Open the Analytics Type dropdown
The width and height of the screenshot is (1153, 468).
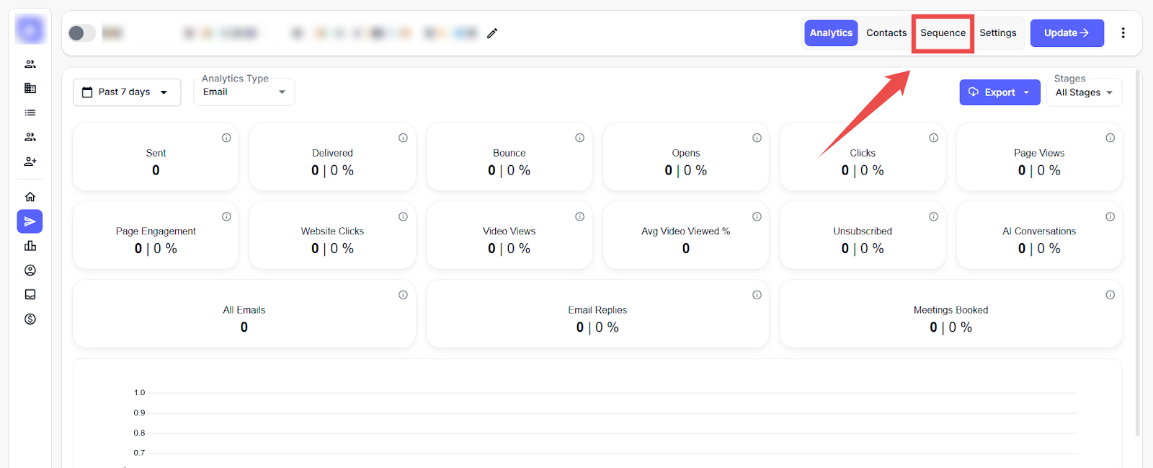[x=244, y=92]
